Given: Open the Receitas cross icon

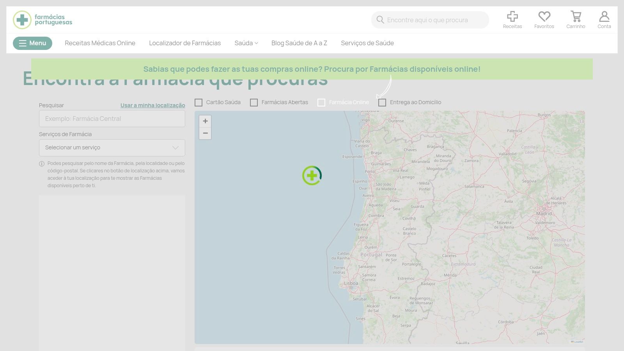Looking at the screenshot, I should (x=512, y=16).
